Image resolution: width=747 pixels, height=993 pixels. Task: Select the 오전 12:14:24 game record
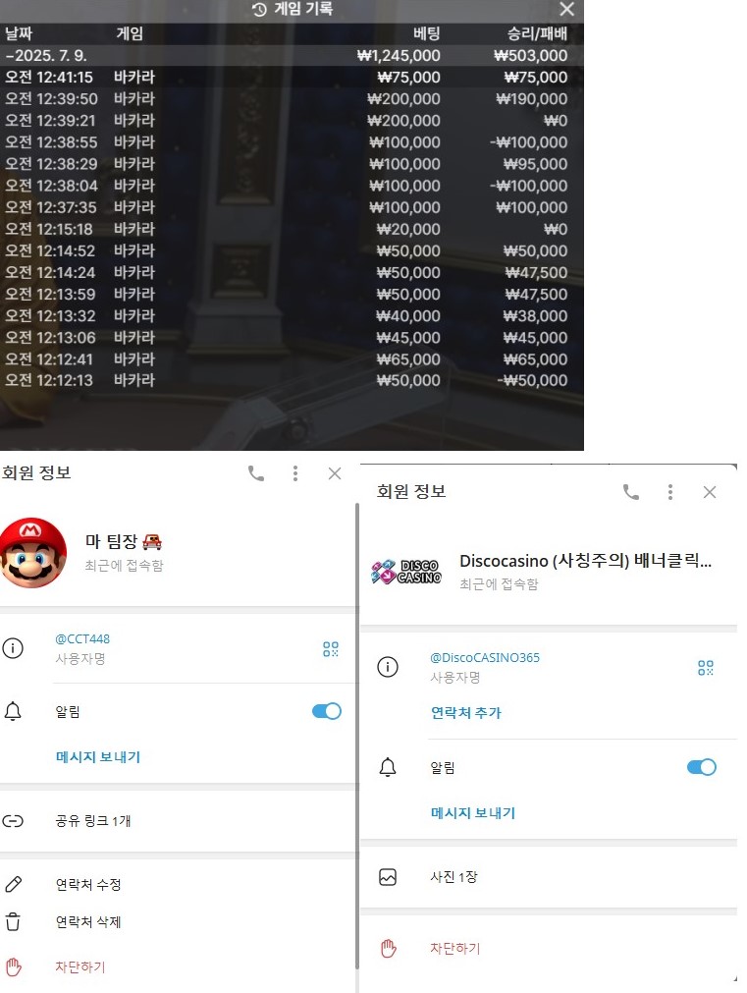(292, 272)
